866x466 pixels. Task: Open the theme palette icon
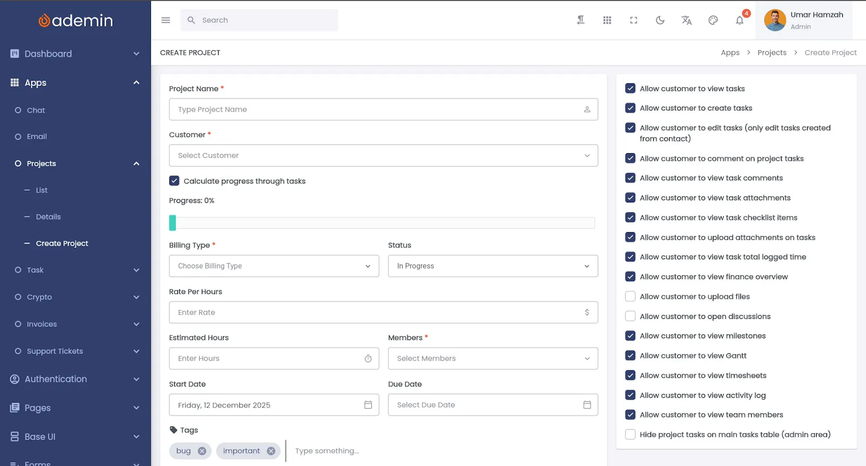[713, 20]
